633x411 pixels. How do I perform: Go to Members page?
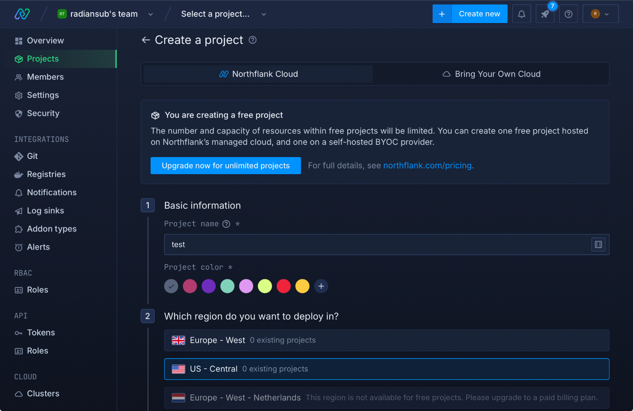(58, 77)
